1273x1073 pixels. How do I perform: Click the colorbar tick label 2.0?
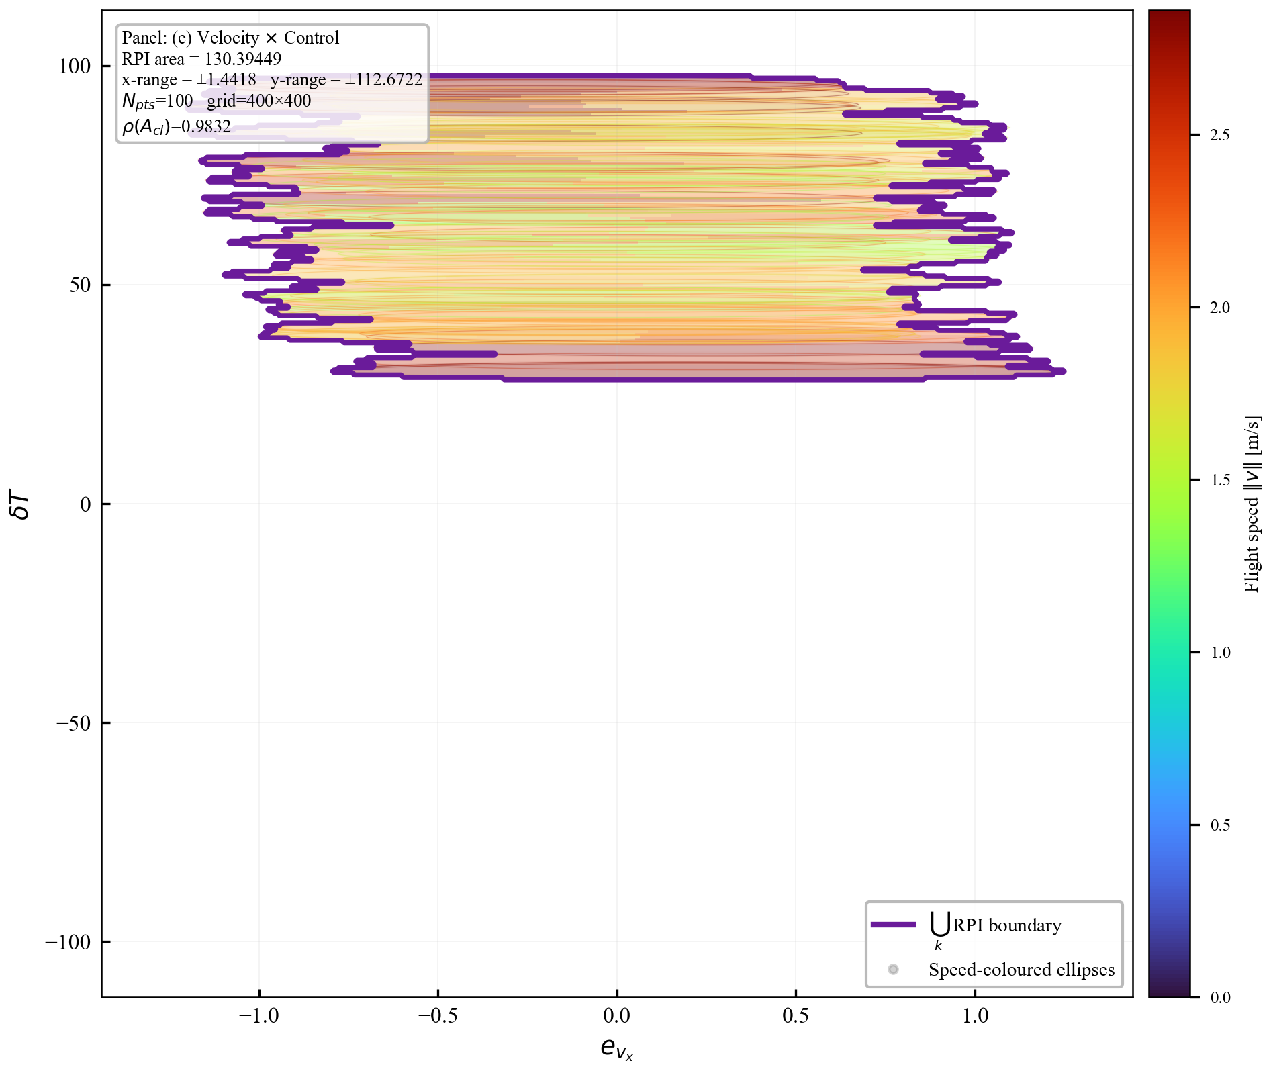click(x=1220, y=308)
